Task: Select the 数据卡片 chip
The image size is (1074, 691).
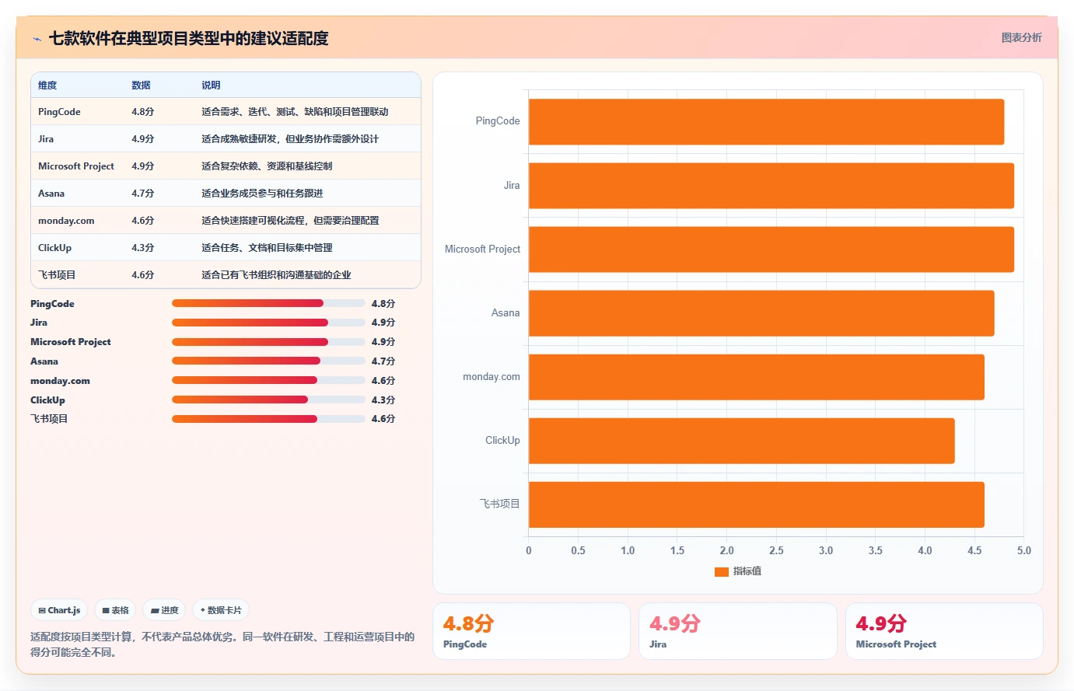Action: pyautogui.click(x=221, y=610)
